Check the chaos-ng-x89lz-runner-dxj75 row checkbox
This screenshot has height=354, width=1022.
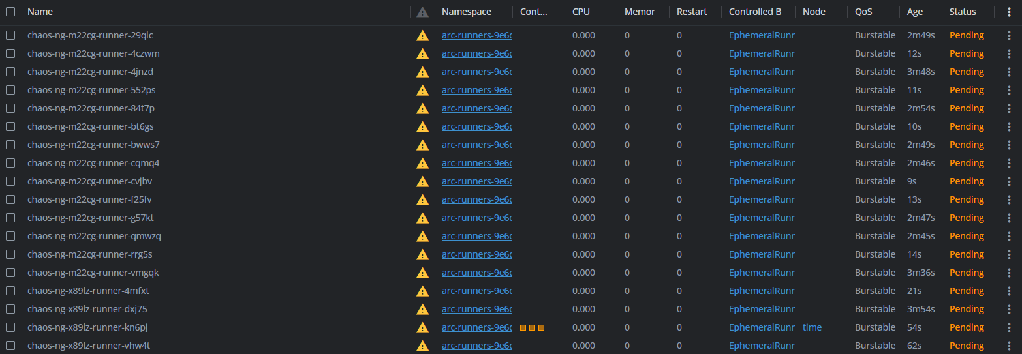pos(10,309)
